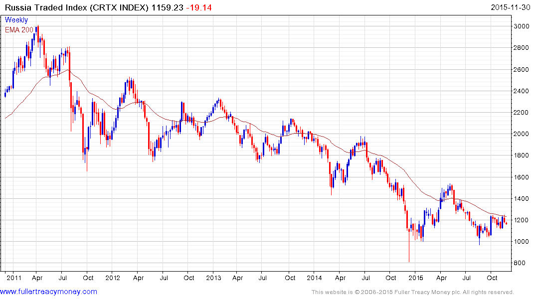Click the 1000 price axis label
This screenshot has height=299, width=536.
522,242
